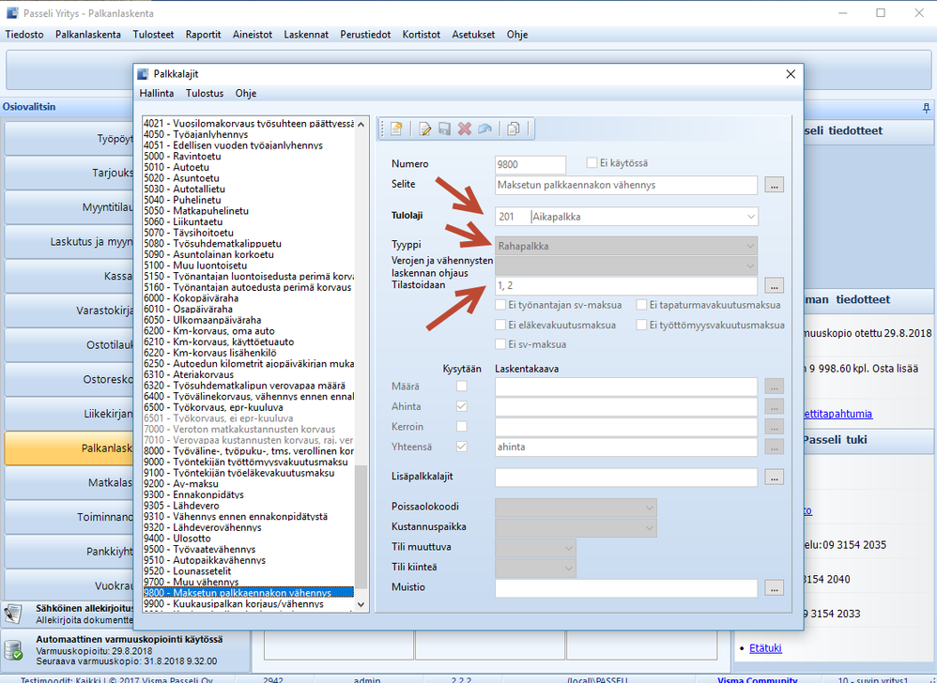Toggle the Ei käytössä checkbox
The image size is (937, 683).
pos(592,163)
